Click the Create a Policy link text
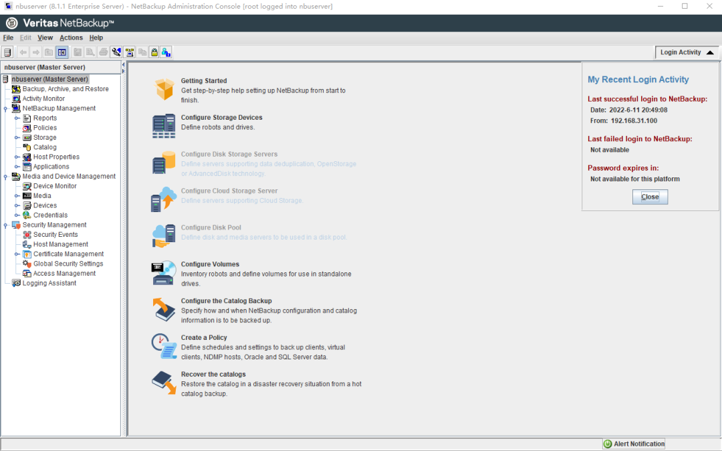Image resolution: width=722 pixels, height=451 pixels. [x=203, y=338]
